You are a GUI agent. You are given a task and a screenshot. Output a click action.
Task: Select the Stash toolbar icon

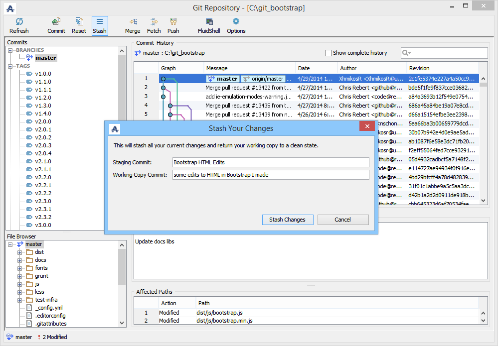click(100, 25)
